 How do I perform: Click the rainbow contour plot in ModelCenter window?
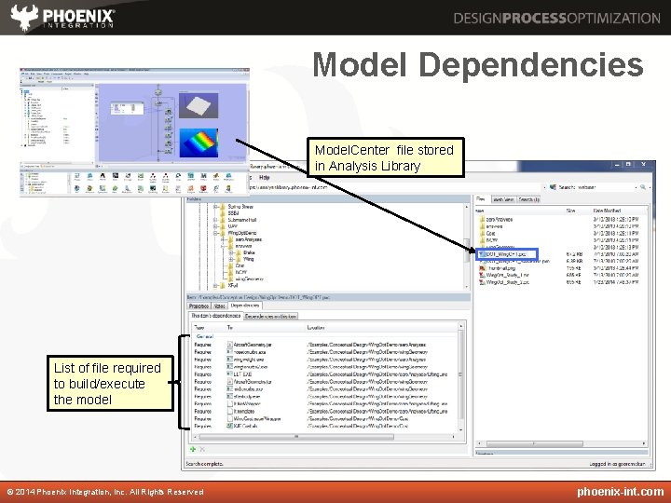(199, 143)
